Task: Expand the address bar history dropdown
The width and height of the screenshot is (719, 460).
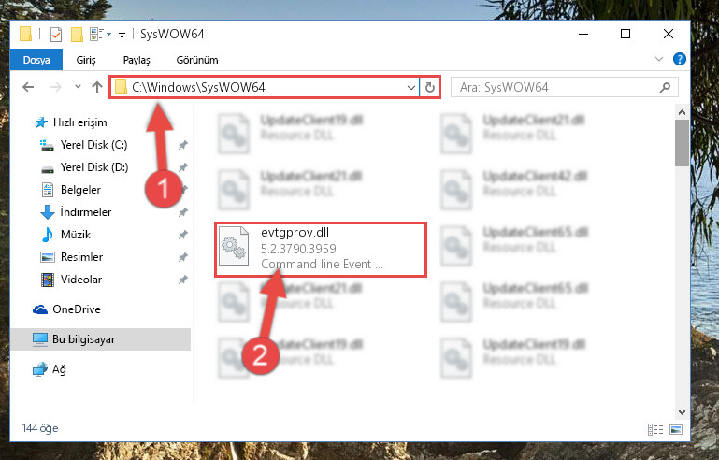Action: pyautogui.click(x=410, y=87)
